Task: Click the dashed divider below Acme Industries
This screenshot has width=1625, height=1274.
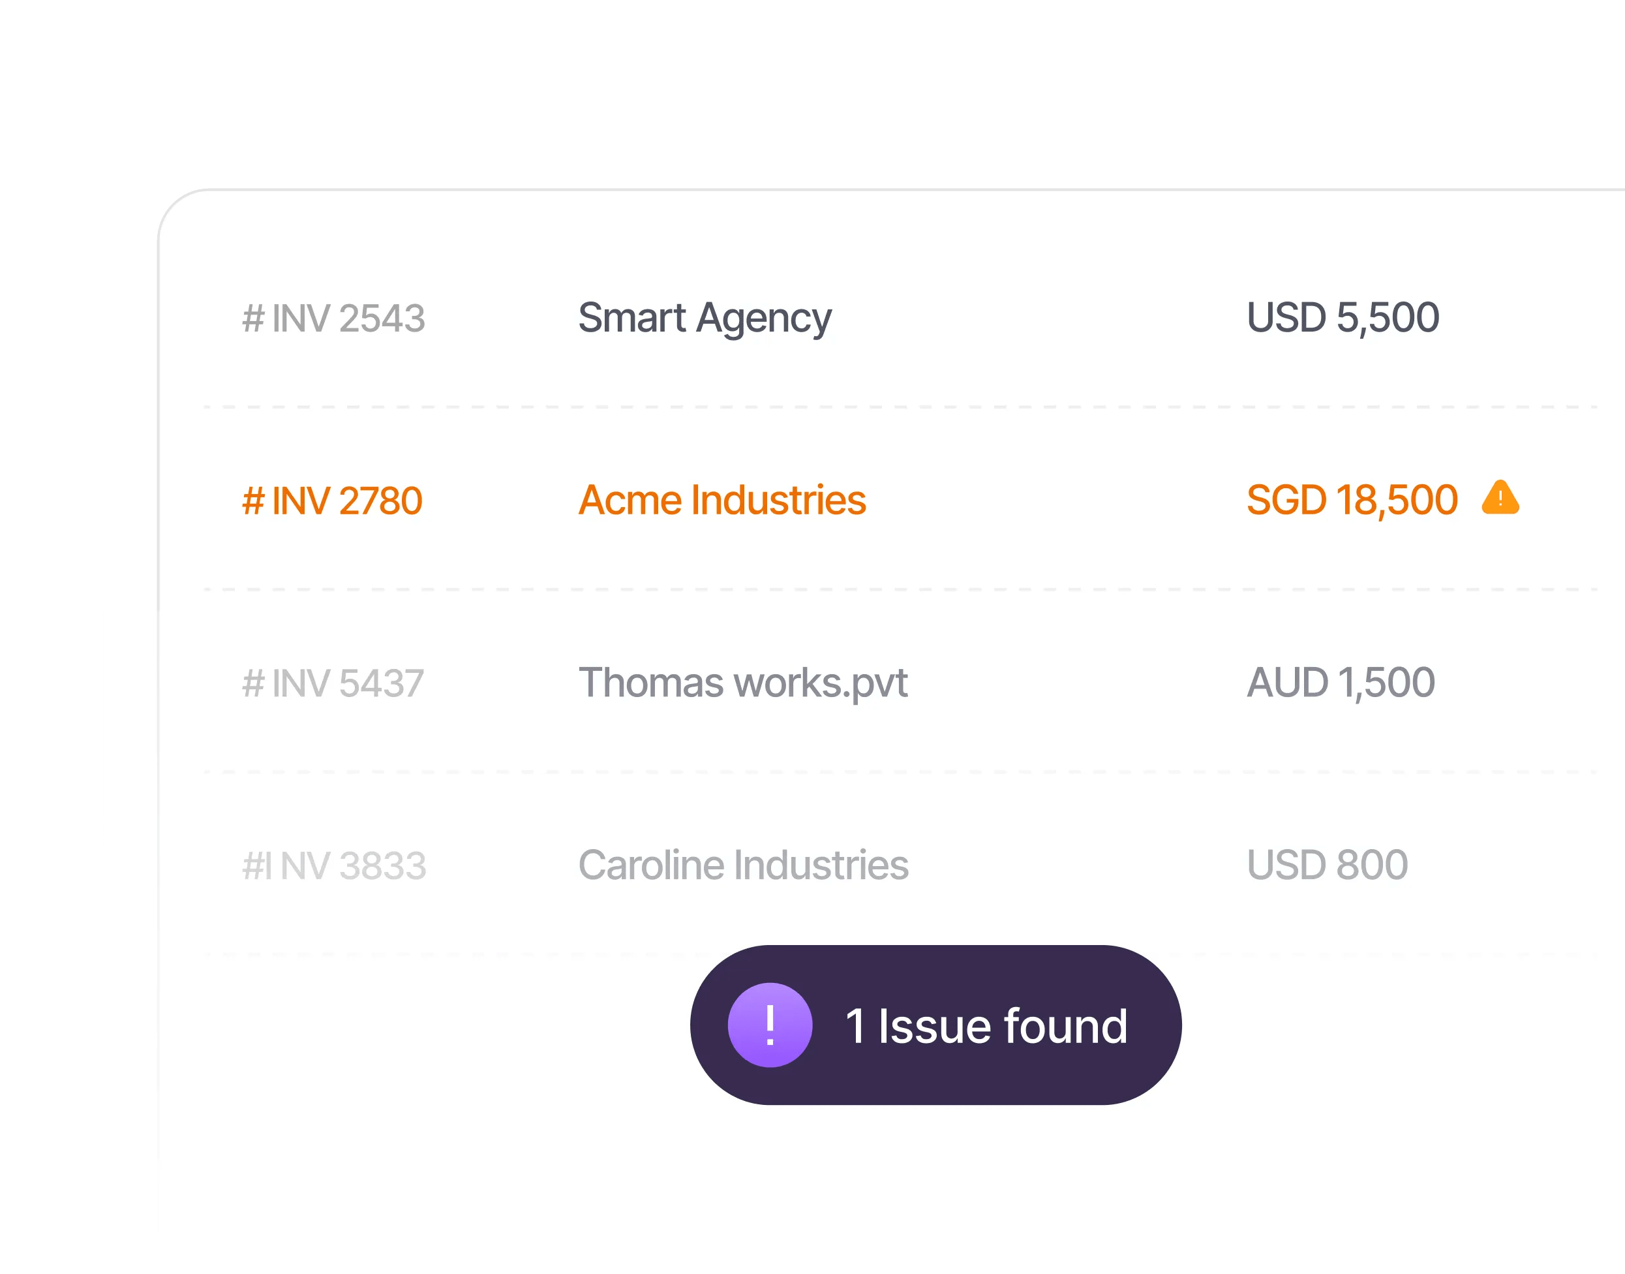Action: click(894, 589)
